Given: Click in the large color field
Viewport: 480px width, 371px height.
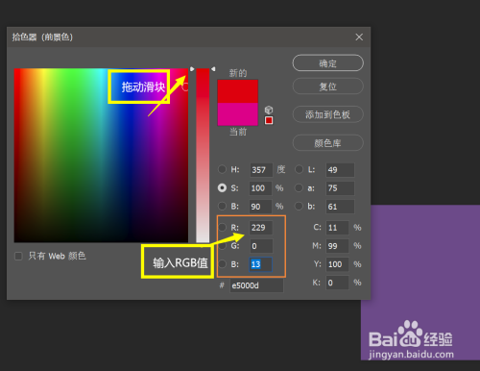Looking at the screenshot, I should [x=101, y=155].
